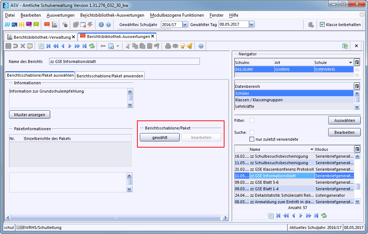This screenshot has width=368, height=234.
Task: Open the Gewähltes Schuljahr dropdown
Action: pos(185,25)
